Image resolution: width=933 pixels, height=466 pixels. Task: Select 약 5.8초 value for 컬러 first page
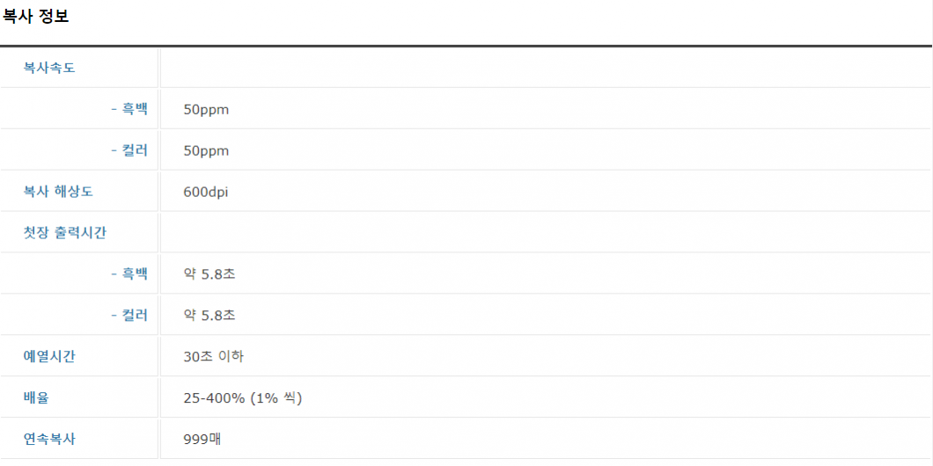[x=210, y=315]
